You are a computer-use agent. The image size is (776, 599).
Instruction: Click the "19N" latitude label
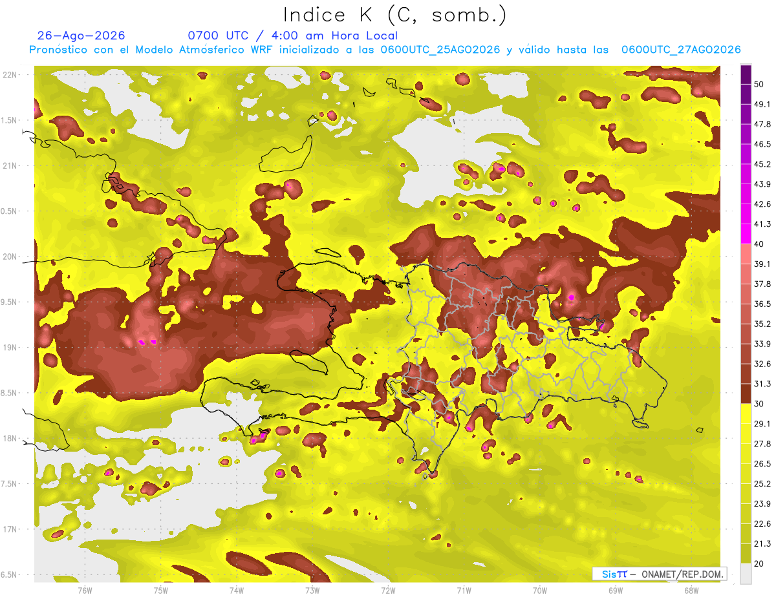point(11,348)
